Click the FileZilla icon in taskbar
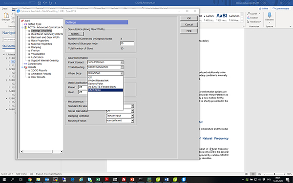 click(124, 180)
